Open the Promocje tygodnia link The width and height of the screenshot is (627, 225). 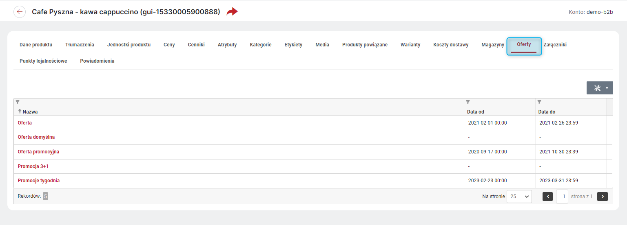click(39, 181)
